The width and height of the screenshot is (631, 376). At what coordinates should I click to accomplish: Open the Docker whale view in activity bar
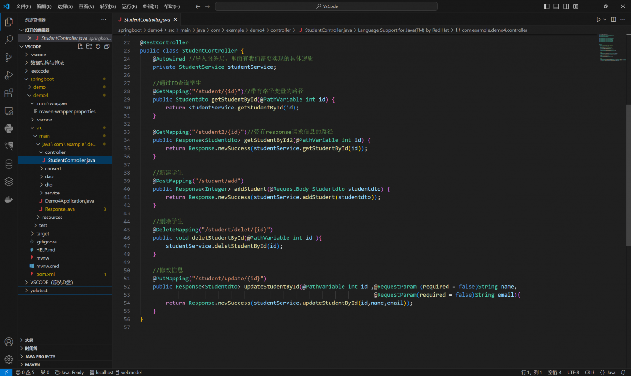[9, 200]
